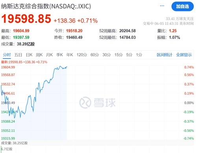Select the 5分 interval tab
This screenshot has width=197, height=153.
click(129, 55)
